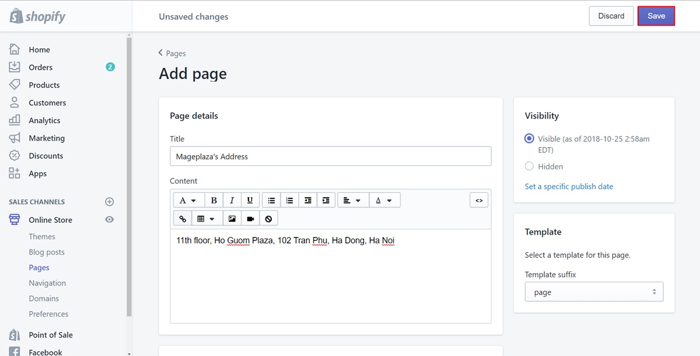Click the Discard button

coord(611,16)
